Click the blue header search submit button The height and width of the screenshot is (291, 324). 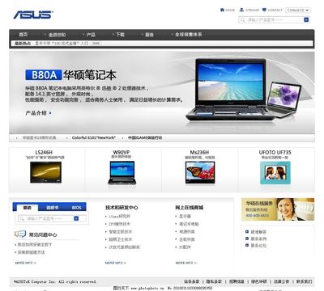(x=306, y=19)
